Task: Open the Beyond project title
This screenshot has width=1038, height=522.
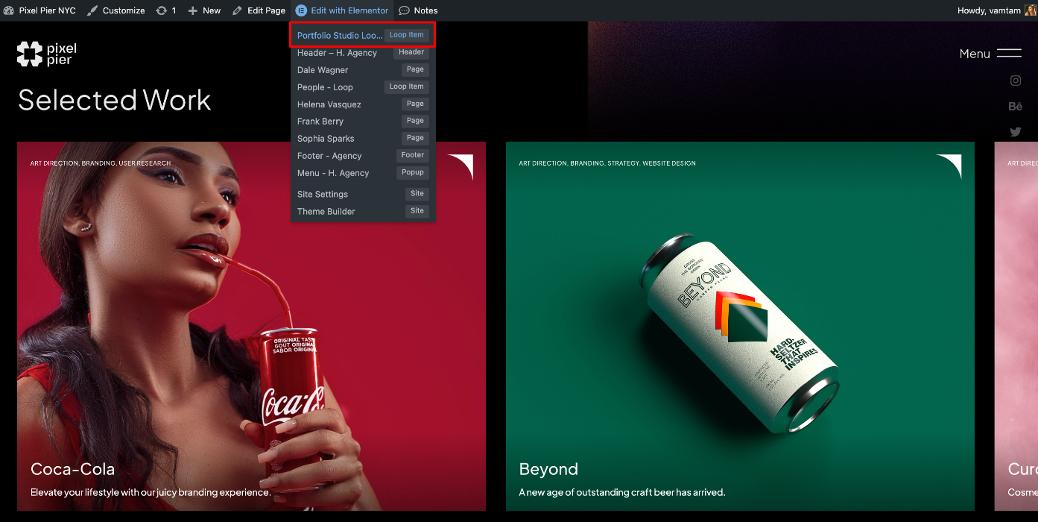Action: pyautogui.click(x=548, y=470)
